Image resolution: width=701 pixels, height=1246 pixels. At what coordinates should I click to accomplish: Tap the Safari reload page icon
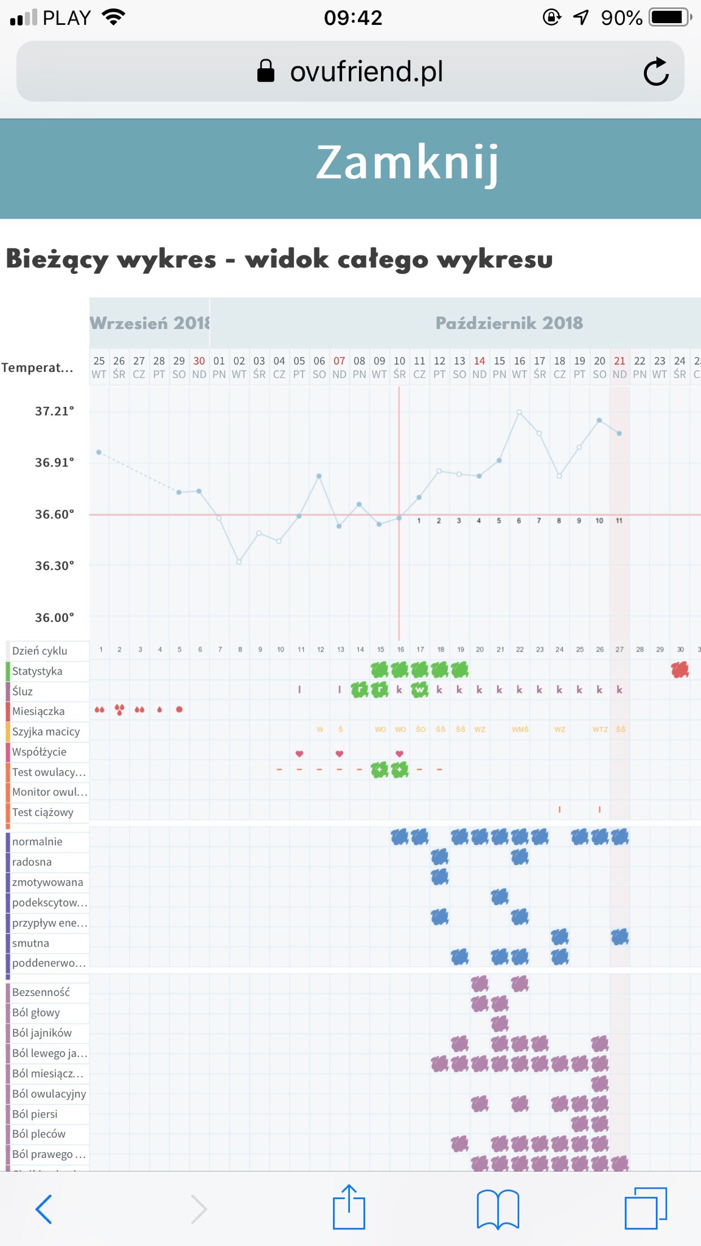(656, 72)
